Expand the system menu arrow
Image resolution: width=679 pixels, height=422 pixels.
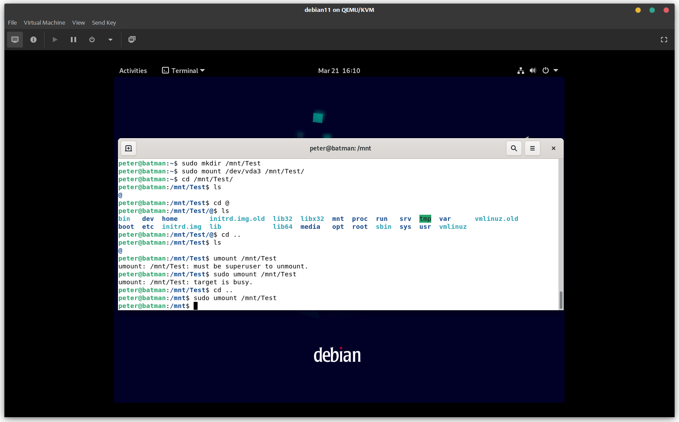[556, 70]
